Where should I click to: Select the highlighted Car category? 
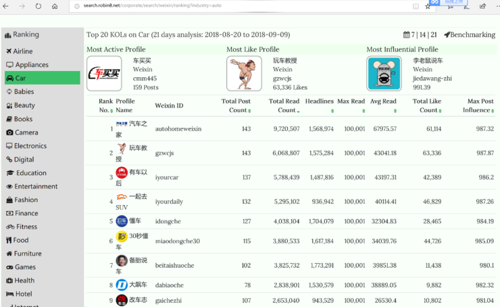pyautogui.click(x=43, y=78)
